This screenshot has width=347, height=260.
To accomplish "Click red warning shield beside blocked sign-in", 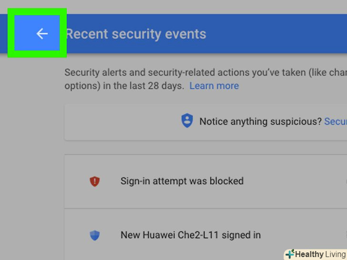I will click(95, 181).
